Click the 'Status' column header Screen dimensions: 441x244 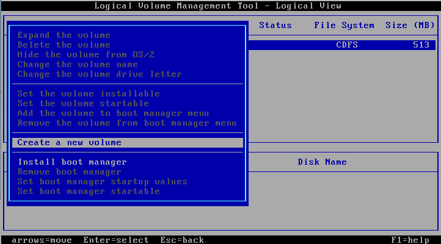[x=275, y=26]
